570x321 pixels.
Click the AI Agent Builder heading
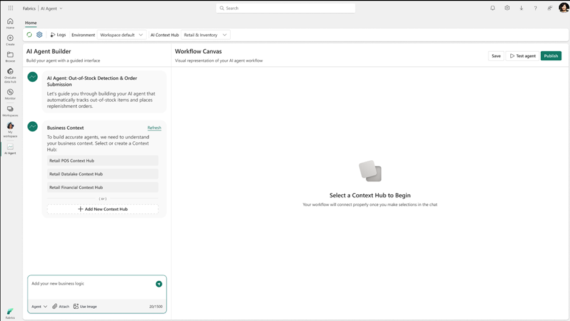(48, 52)
